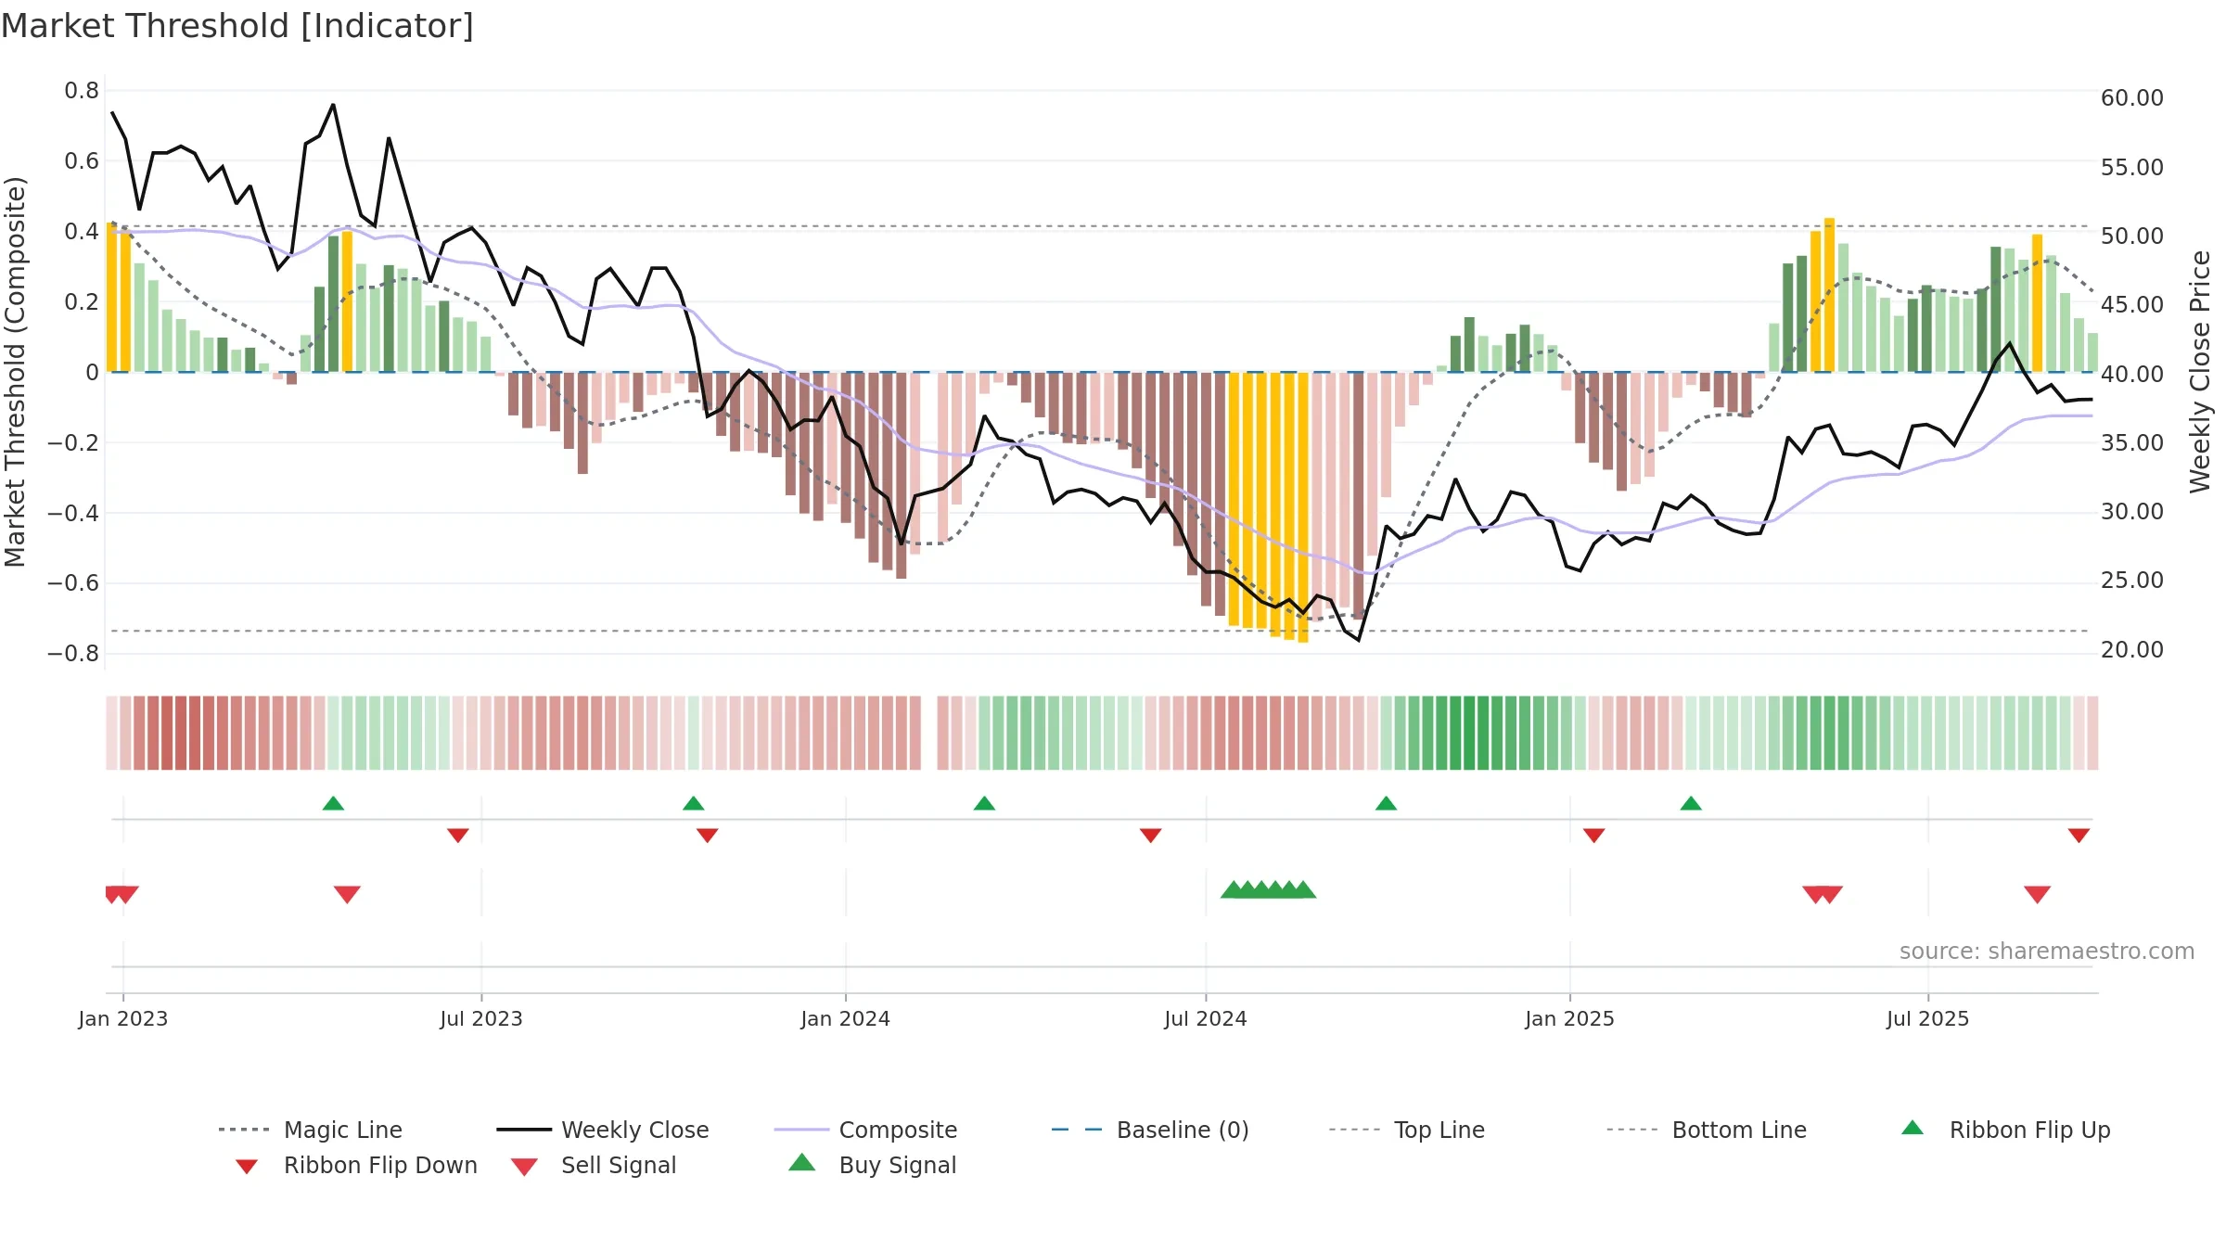Click the Jan 2023 axis label
The height and width of the screenshot is (1252, 2226).
[x=123, y=1018]
